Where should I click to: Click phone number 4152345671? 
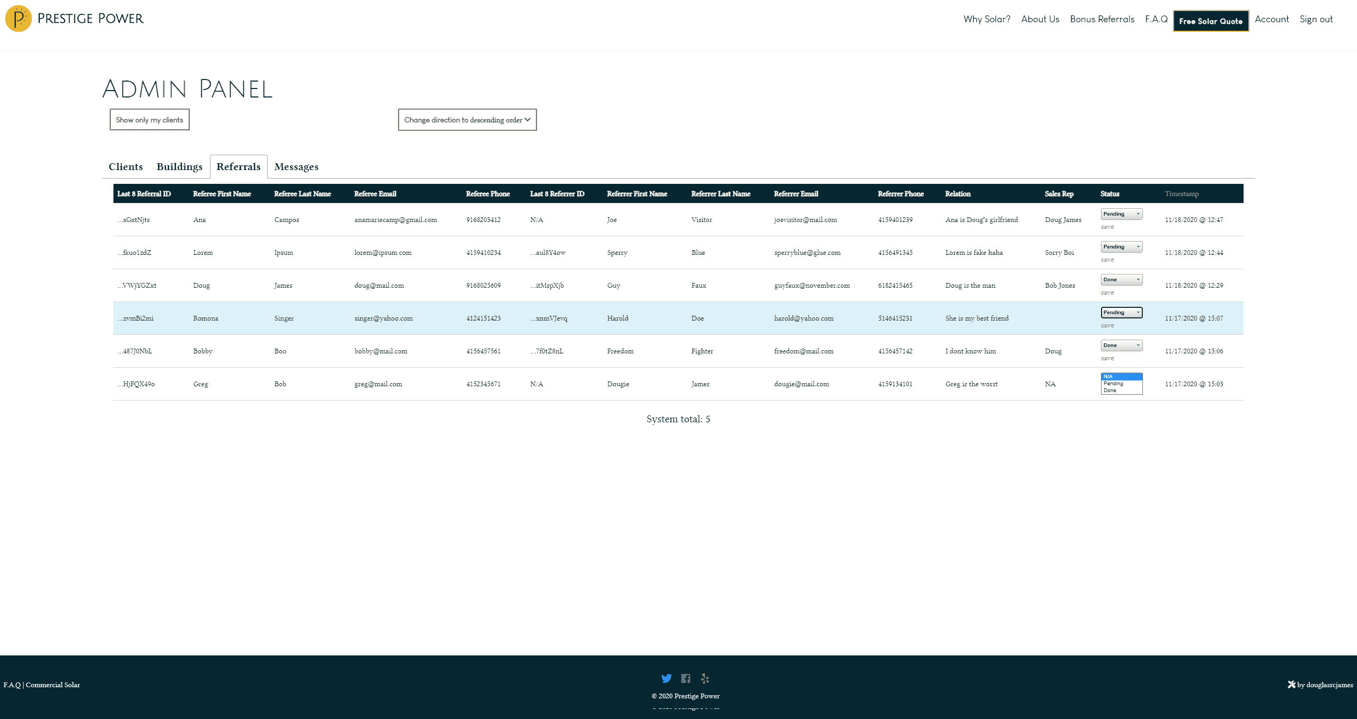(483, 384)
